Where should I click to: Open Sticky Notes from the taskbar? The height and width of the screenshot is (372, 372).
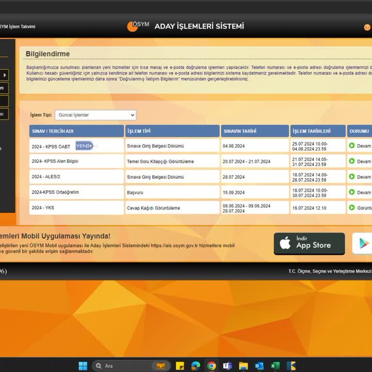click(x=180, y=366)
